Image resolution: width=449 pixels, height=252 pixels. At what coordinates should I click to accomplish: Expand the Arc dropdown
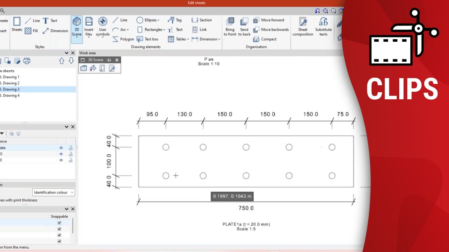pos(128,30)
